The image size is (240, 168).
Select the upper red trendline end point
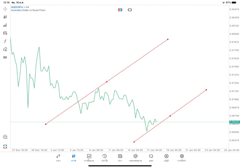(x=168, y=39)
